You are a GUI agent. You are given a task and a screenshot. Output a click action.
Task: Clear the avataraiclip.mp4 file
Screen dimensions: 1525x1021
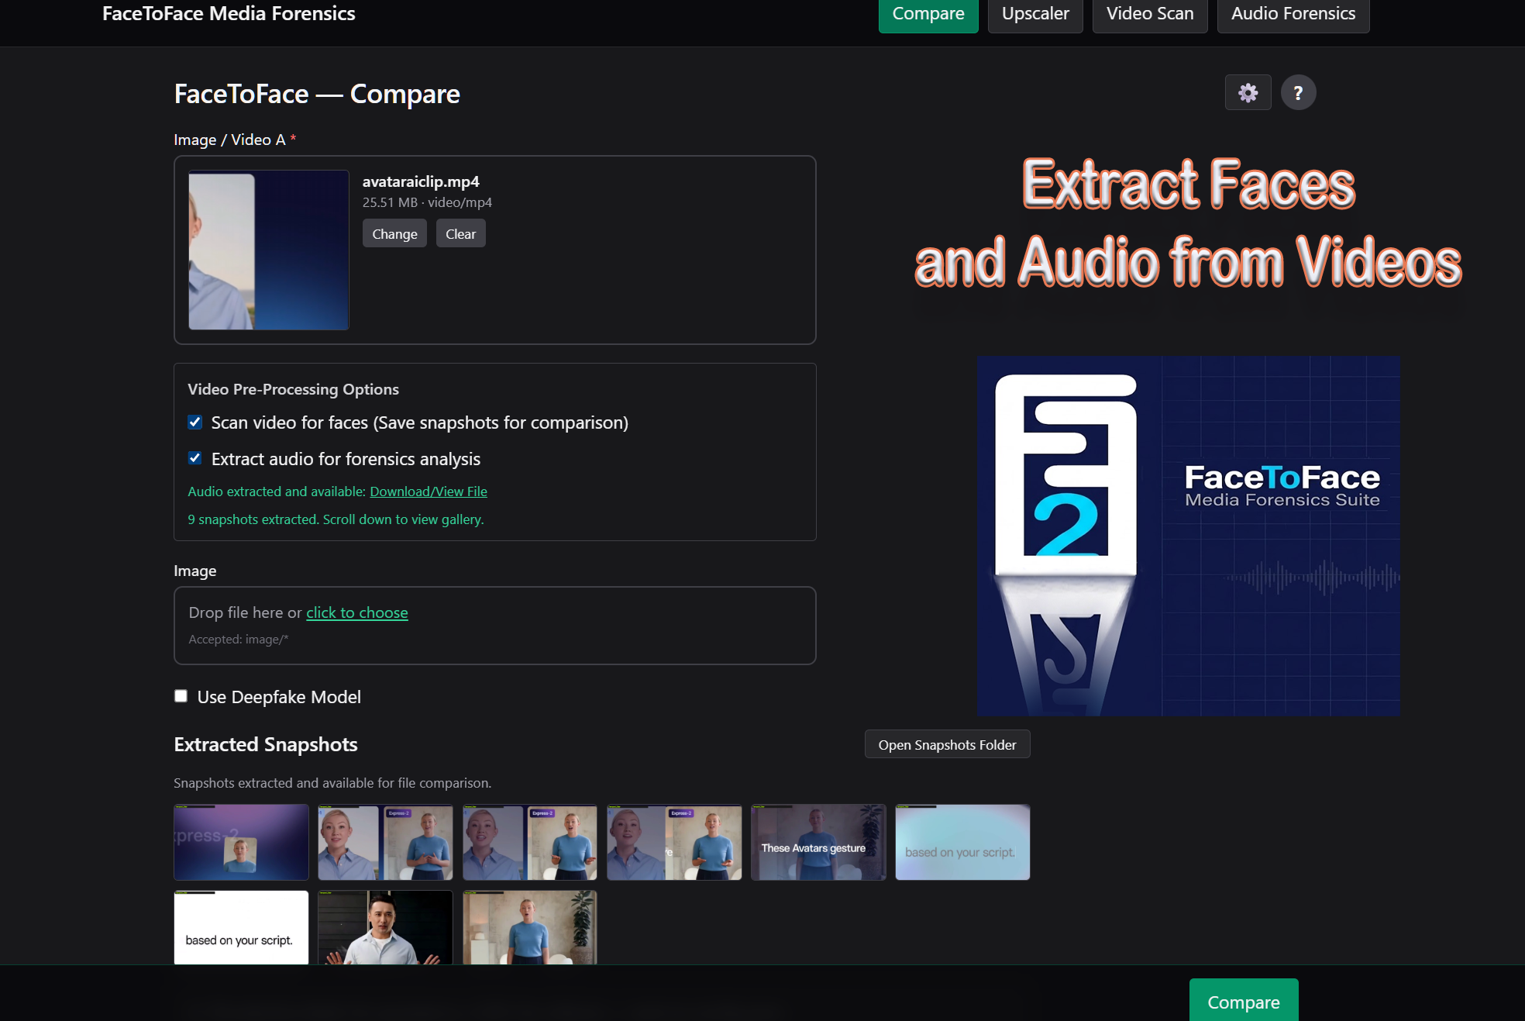tap(460, 233)
